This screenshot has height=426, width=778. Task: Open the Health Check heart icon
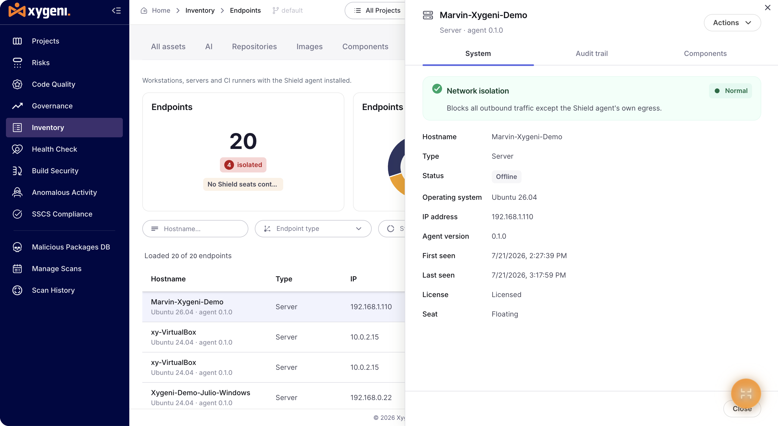17,149
